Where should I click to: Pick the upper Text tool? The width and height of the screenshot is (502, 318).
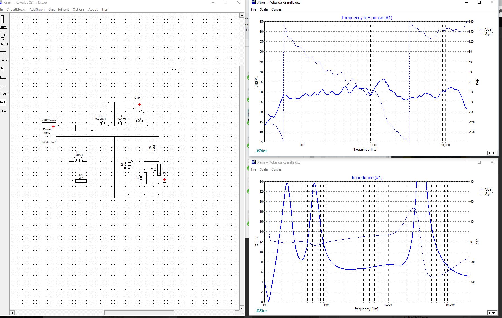pyautogui.click(x=3, y=102)
